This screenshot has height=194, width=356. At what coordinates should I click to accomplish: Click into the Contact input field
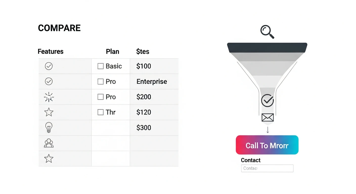(x=267, y=168)
